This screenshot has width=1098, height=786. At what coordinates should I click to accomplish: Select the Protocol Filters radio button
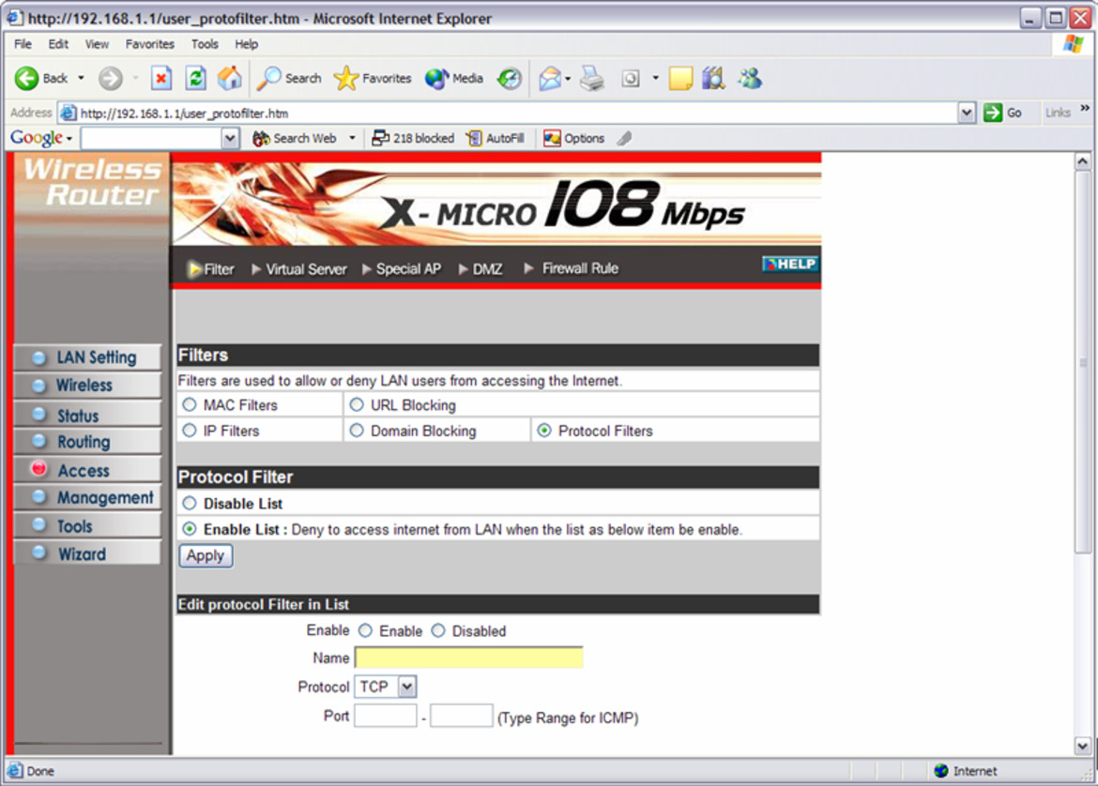tap(544, 431)
